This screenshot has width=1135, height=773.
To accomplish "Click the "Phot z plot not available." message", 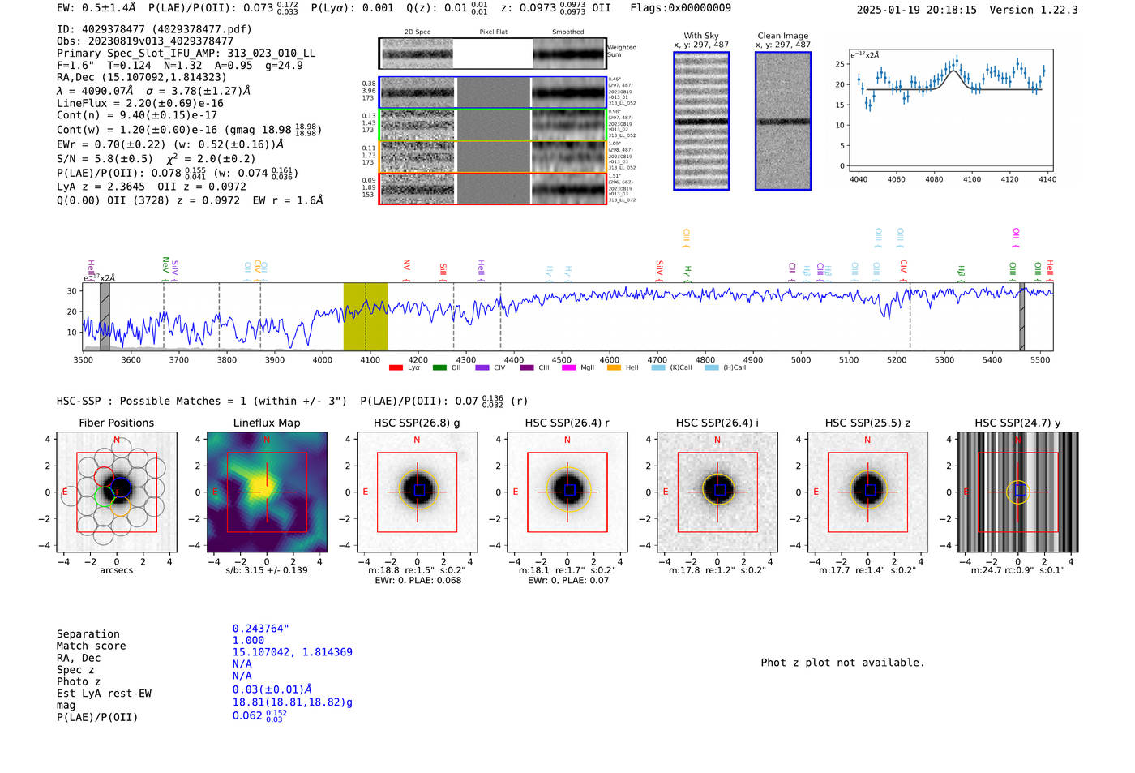I will coord(842,663).
